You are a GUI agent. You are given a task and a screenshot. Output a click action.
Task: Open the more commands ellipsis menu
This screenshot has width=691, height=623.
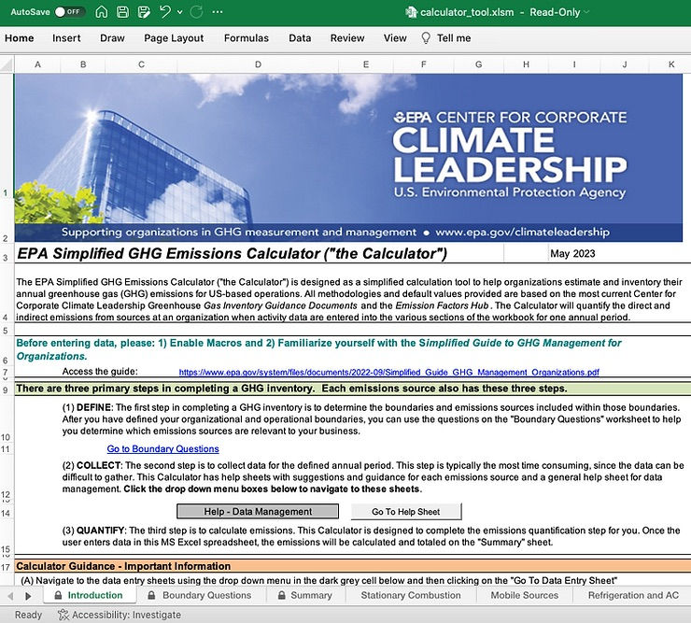pyautogui.click(x=218, y=12)
